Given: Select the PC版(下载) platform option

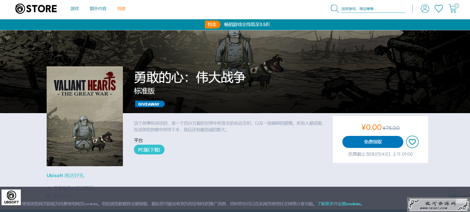Looking at the screenshot, I should click(x=149, y=150).
